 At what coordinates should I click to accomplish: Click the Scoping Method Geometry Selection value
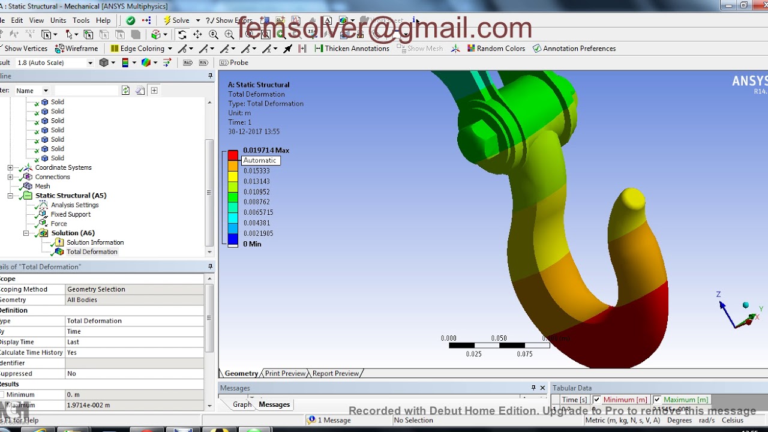134,289
